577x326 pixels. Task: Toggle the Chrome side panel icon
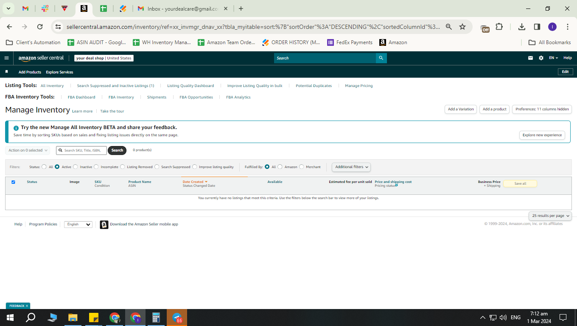pyautogui.click(x=537, y=27)
